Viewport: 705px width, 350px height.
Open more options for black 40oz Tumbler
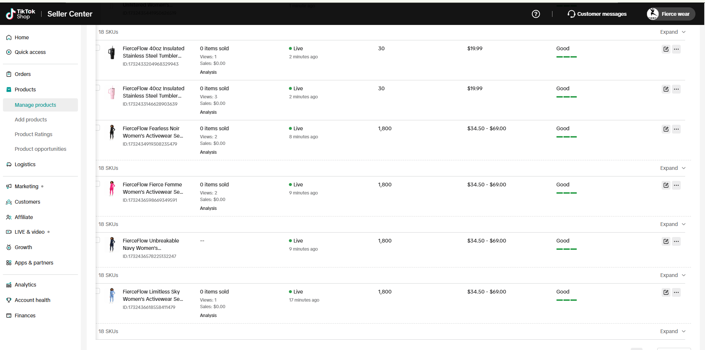click(x=676, y=49)
